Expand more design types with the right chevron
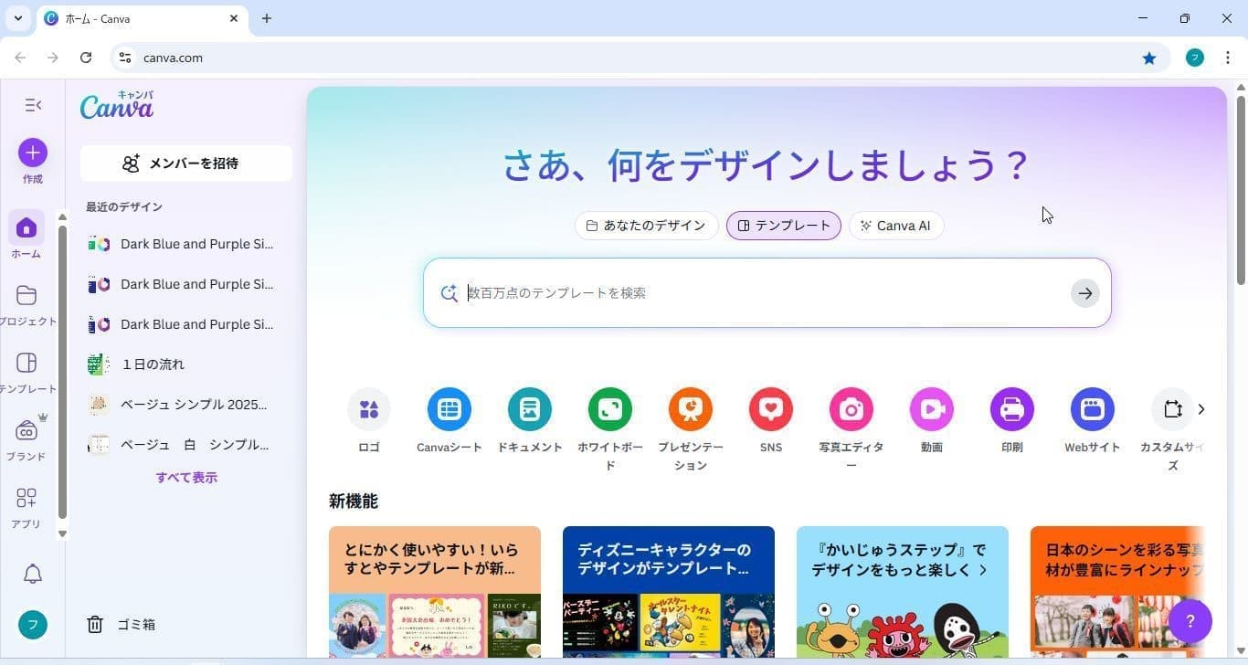The height and width of the screenshot is (665, 1248). pos(1200,409)
